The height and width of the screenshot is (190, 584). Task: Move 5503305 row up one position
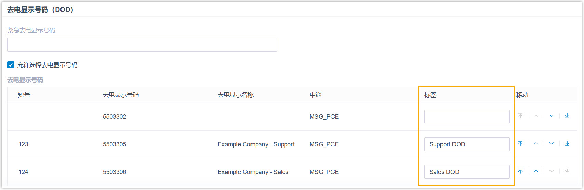click(x=536, y=144)
